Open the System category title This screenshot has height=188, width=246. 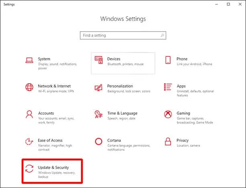(44, 59)
